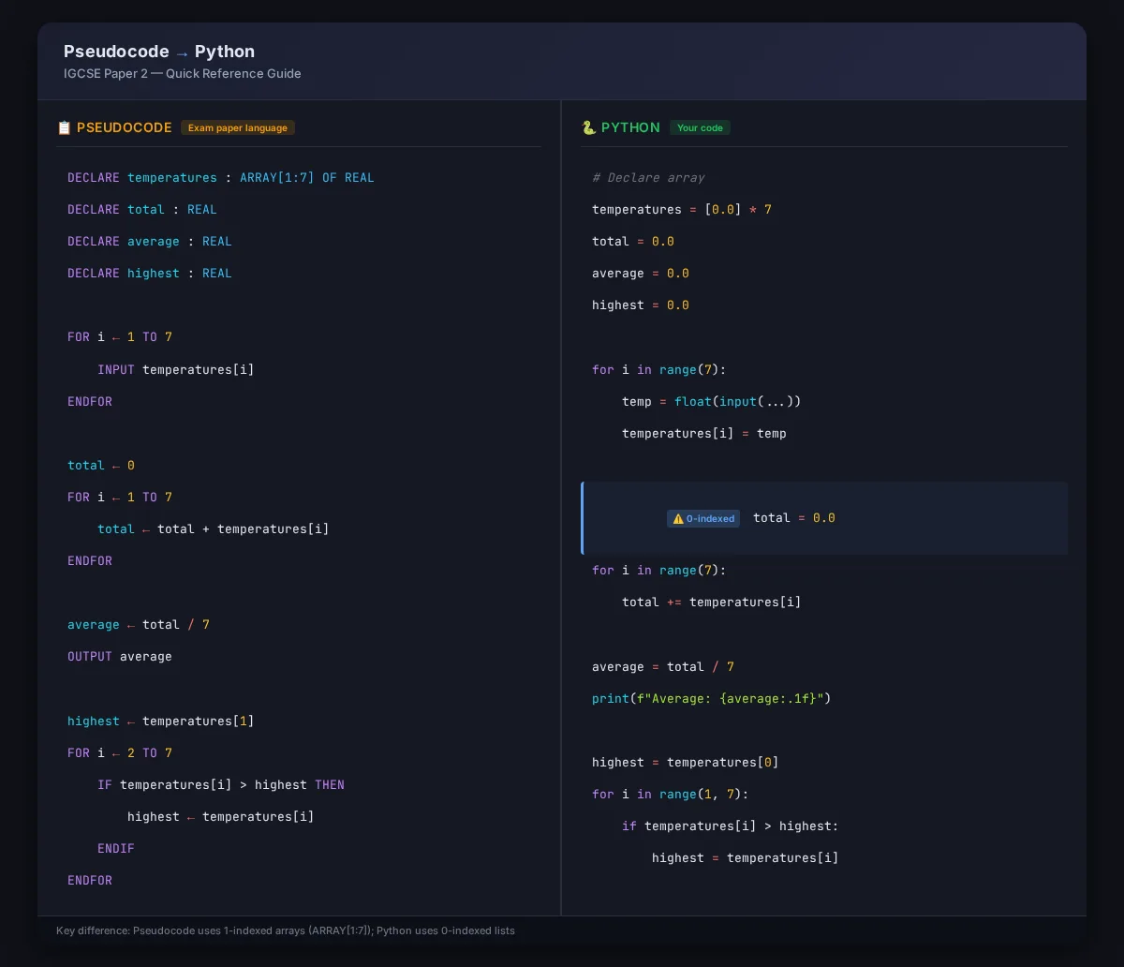Click 'INPUT temperatures[i]' pseudocode line
1124x967 pixels.
[176, 370]
